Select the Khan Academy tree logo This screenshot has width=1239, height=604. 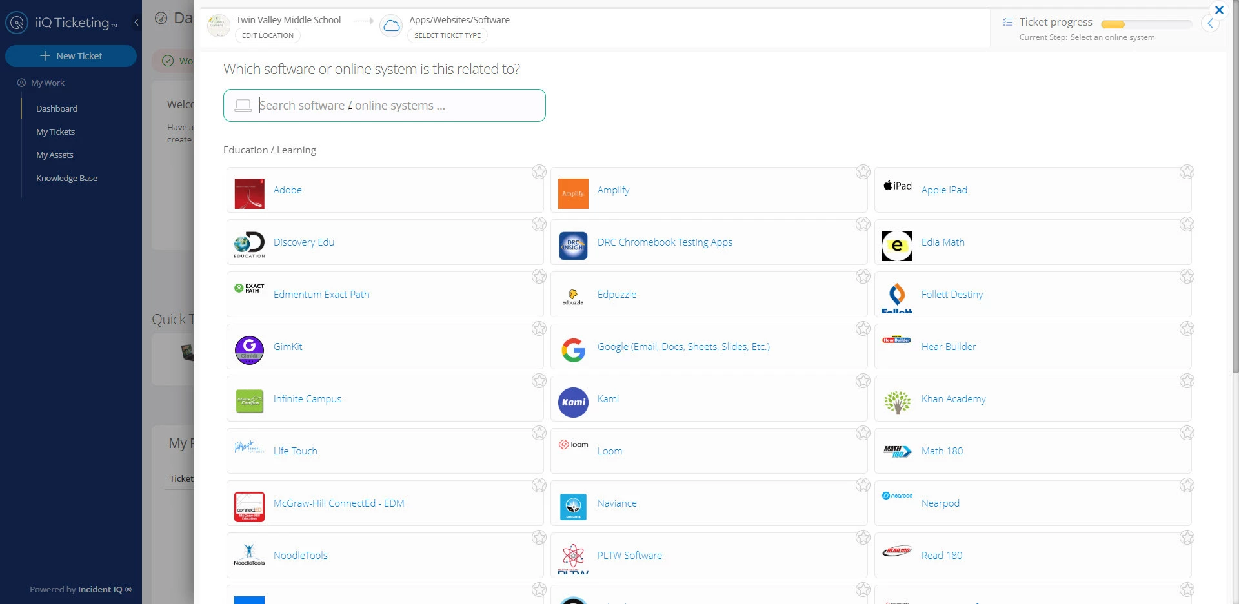pyautogui.click(x=897, y=402)
